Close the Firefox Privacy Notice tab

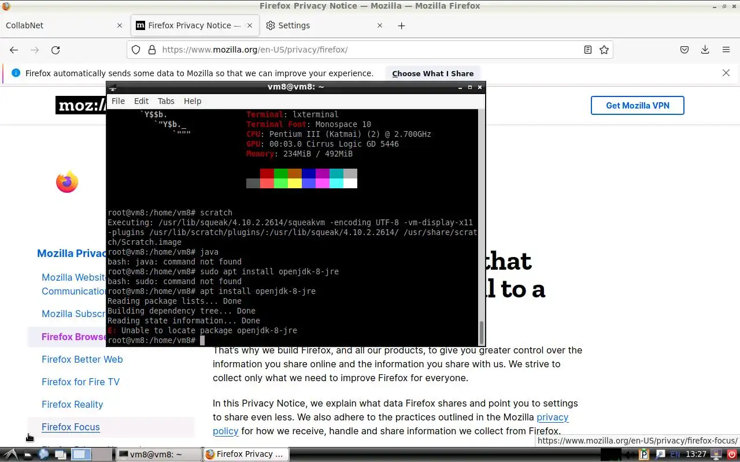[250, 25]
